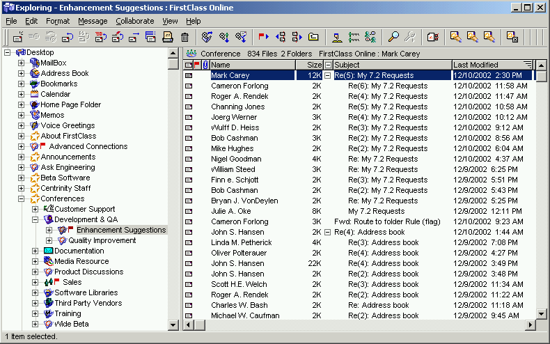Screen dimensions: 550x344
Task: Open the Message menu
Action: pos(93,21)
